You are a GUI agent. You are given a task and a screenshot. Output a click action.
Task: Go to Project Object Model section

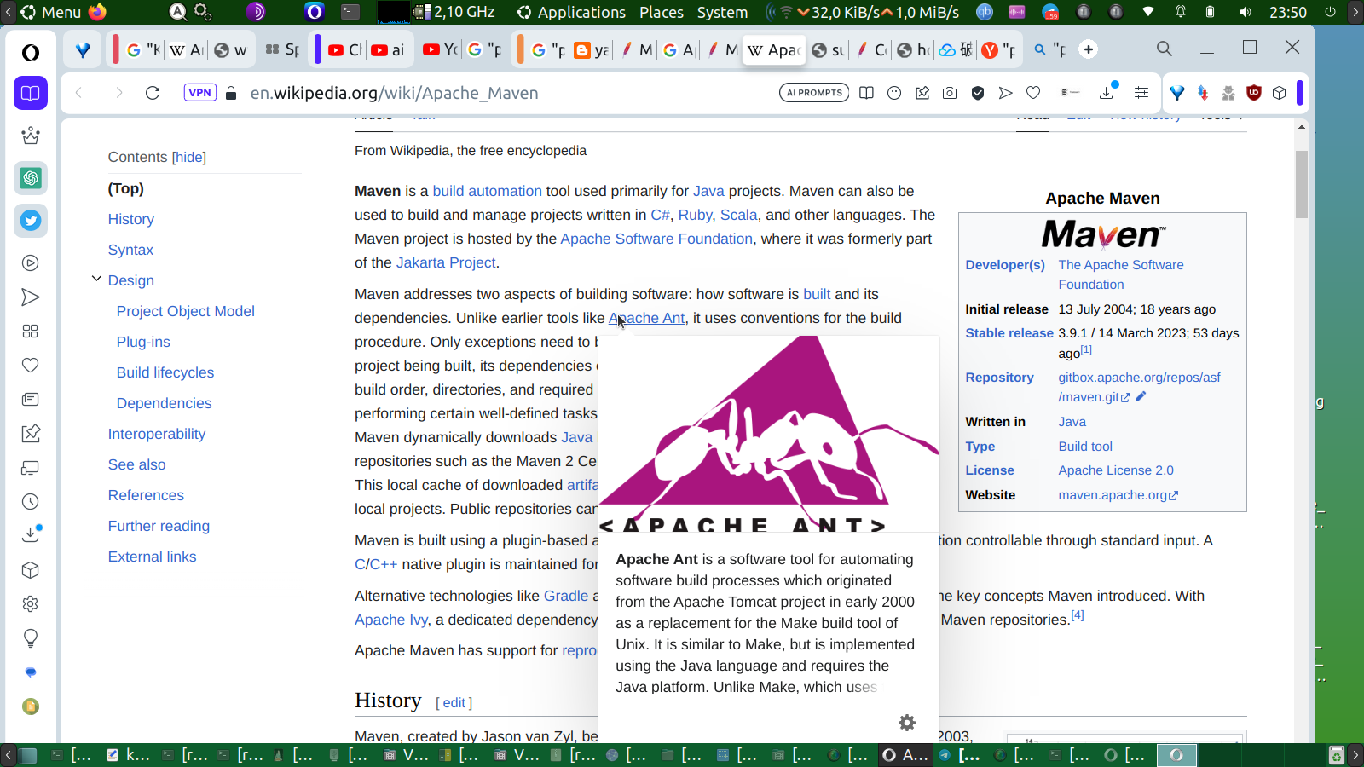coord(186,311)
